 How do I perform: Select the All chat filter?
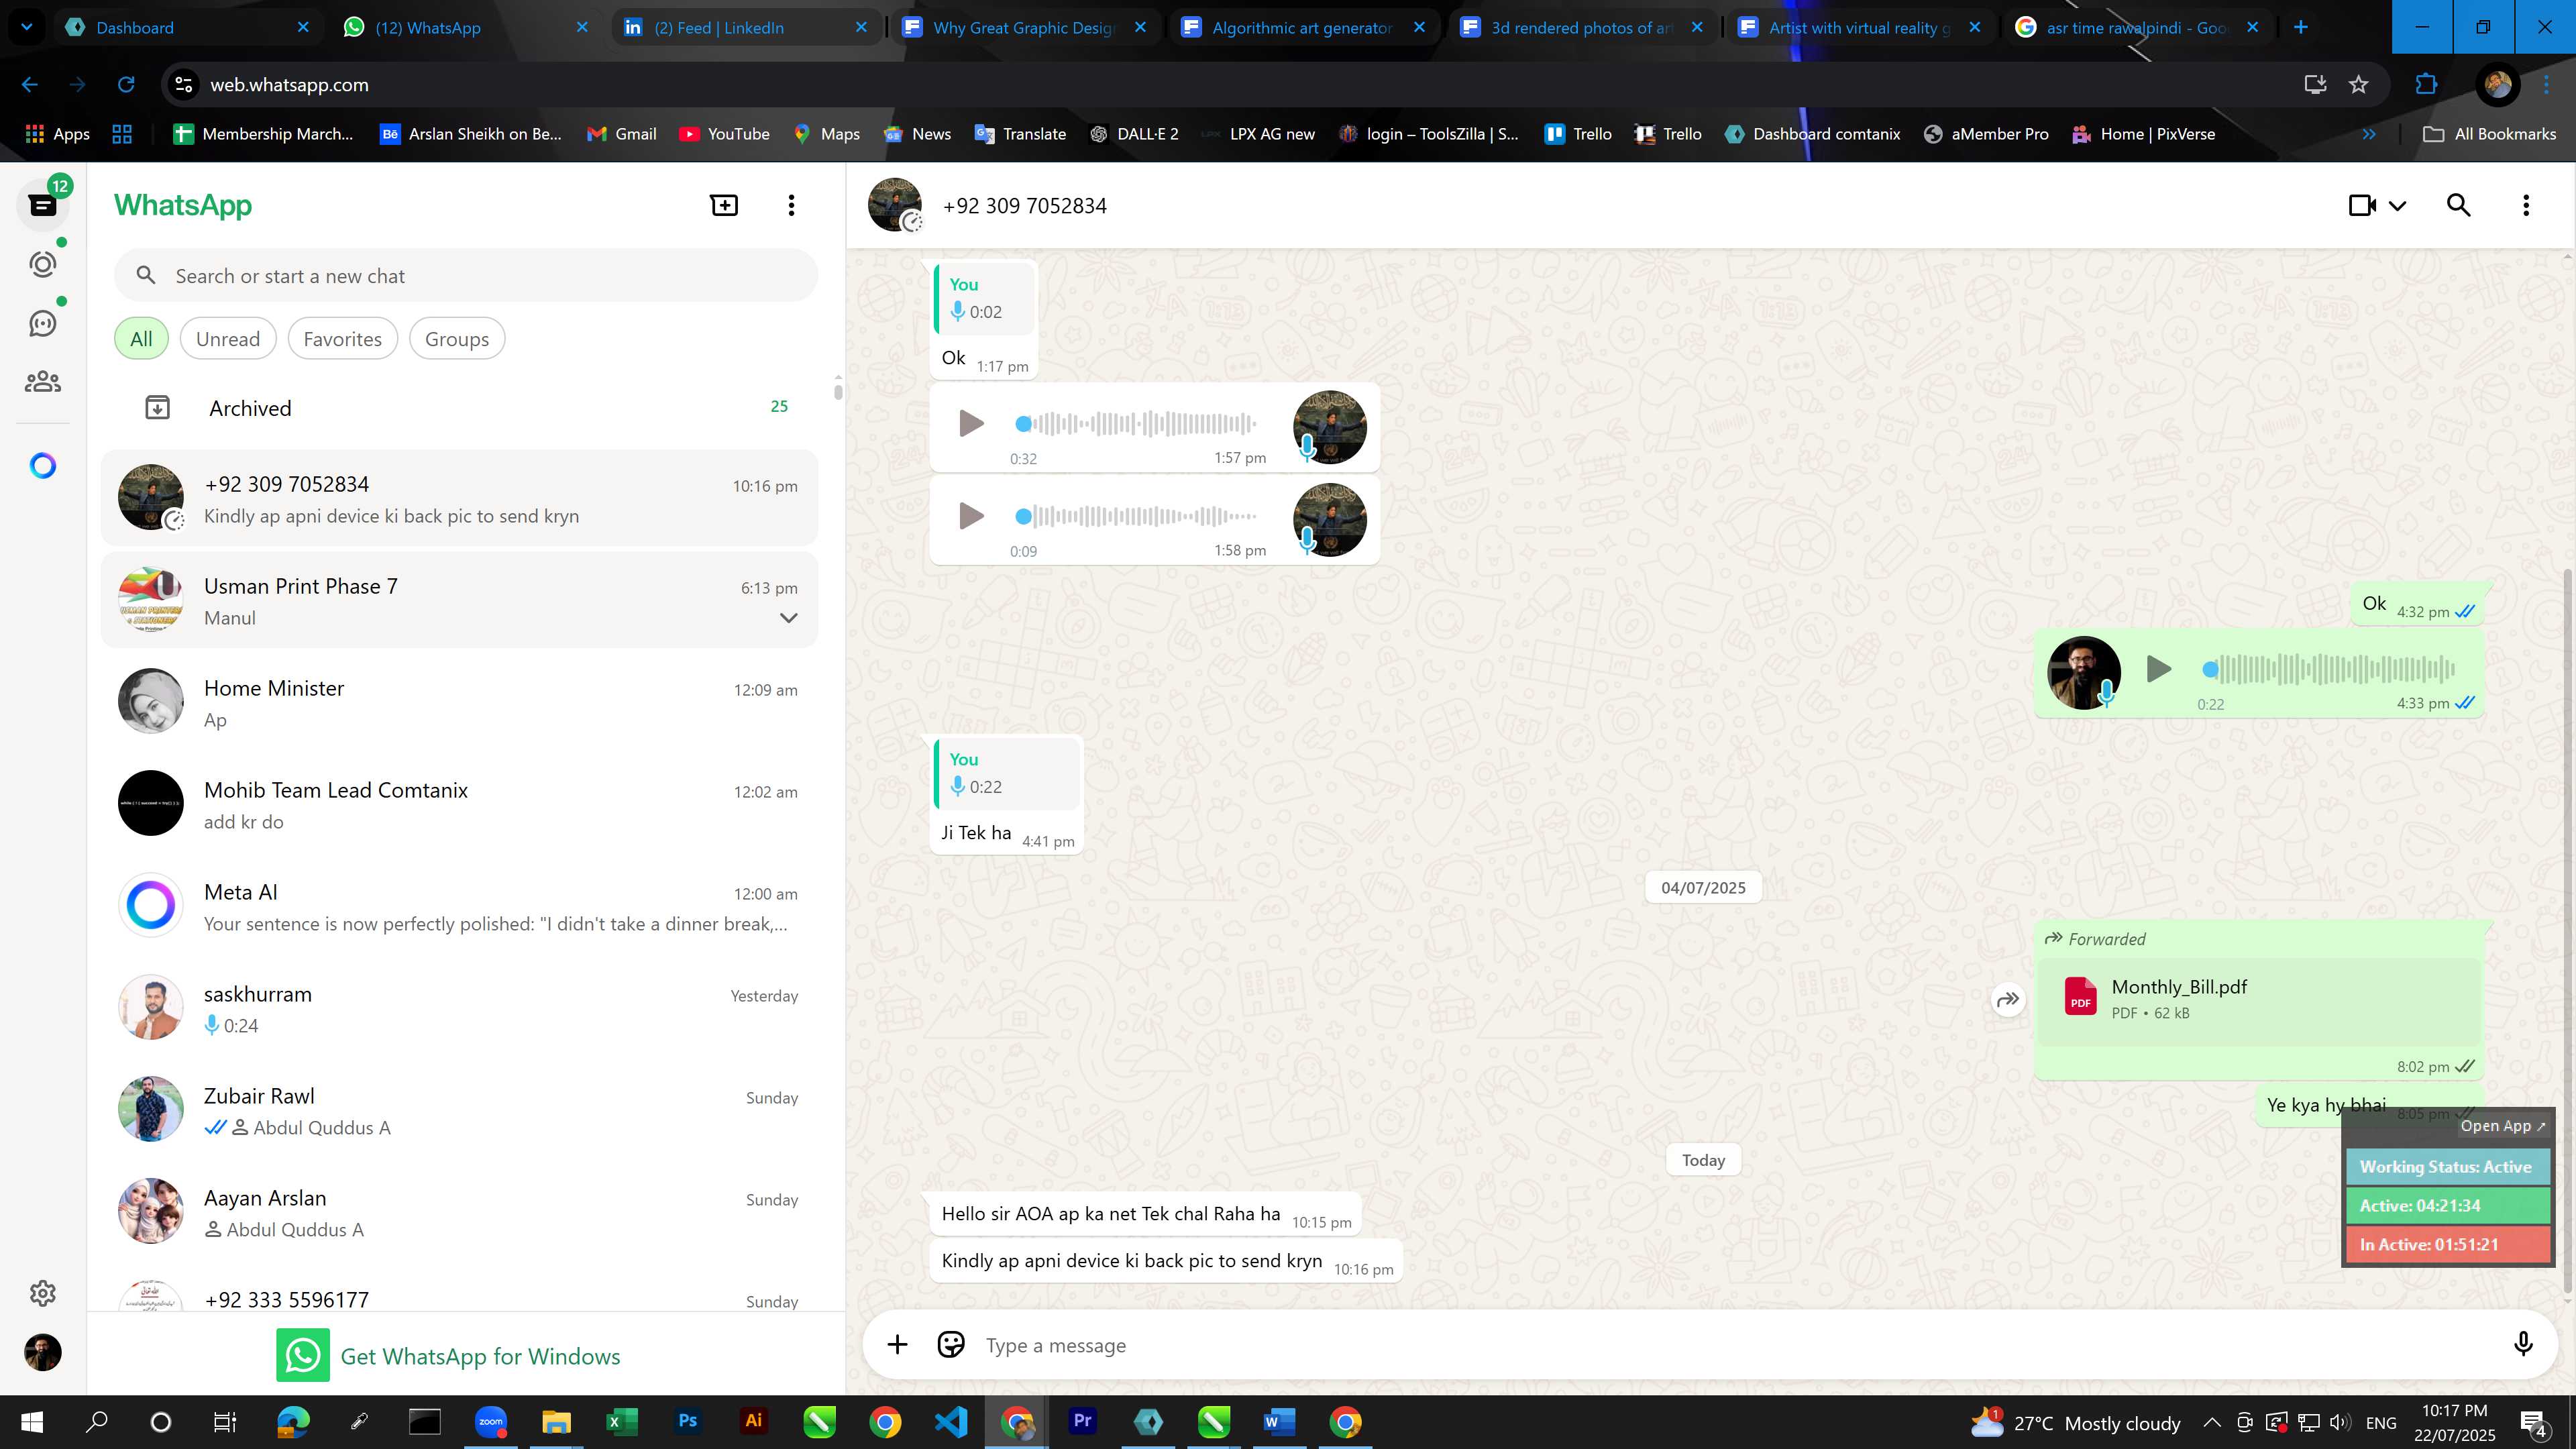141,339
